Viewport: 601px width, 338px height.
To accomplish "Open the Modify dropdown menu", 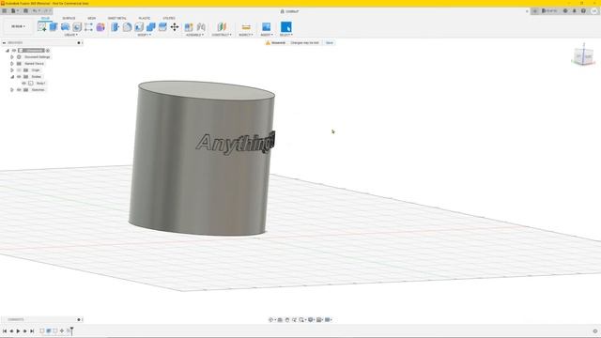I will coord(144,35).
